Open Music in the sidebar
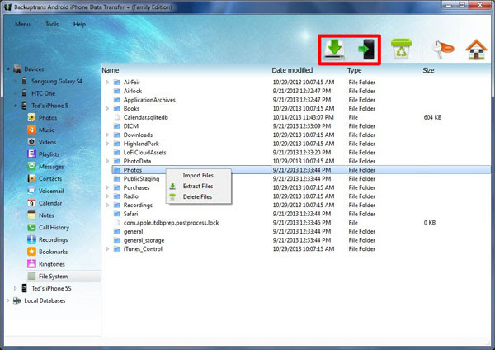The height and width of the screenshot is (350, 495). 46,130
